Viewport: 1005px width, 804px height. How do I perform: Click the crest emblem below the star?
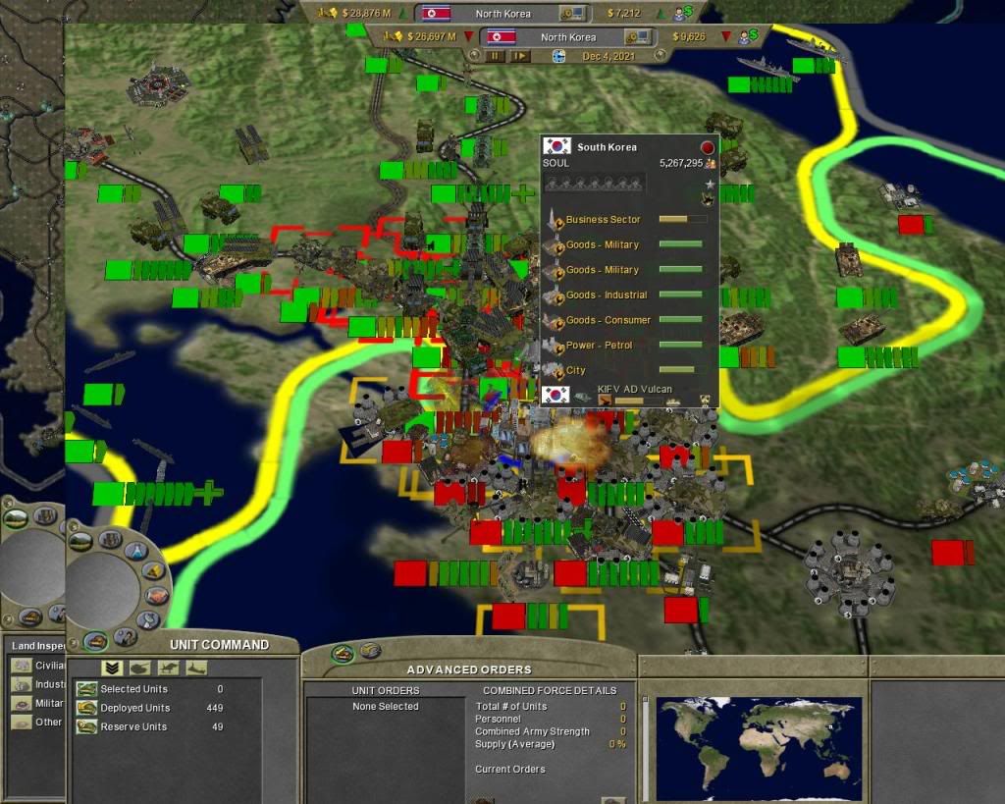(709, 199)
